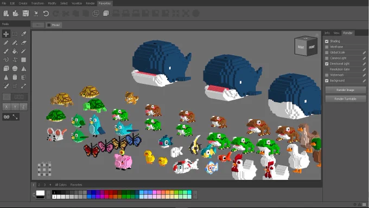Image resolution: width=369 pixels, height=208 pixels.
Task: Click the Save floppy disk icon
Action: (26, 14)
